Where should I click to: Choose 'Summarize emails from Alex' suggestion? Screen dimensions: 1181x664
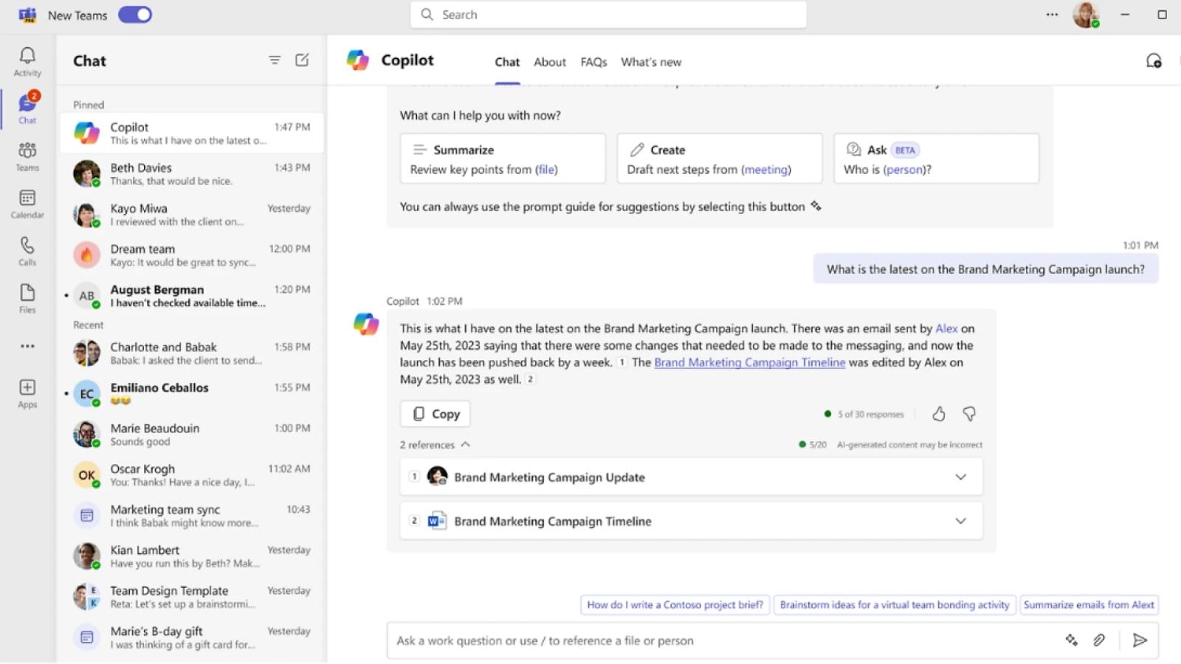pyautogui.click(x=1089, y=605)
